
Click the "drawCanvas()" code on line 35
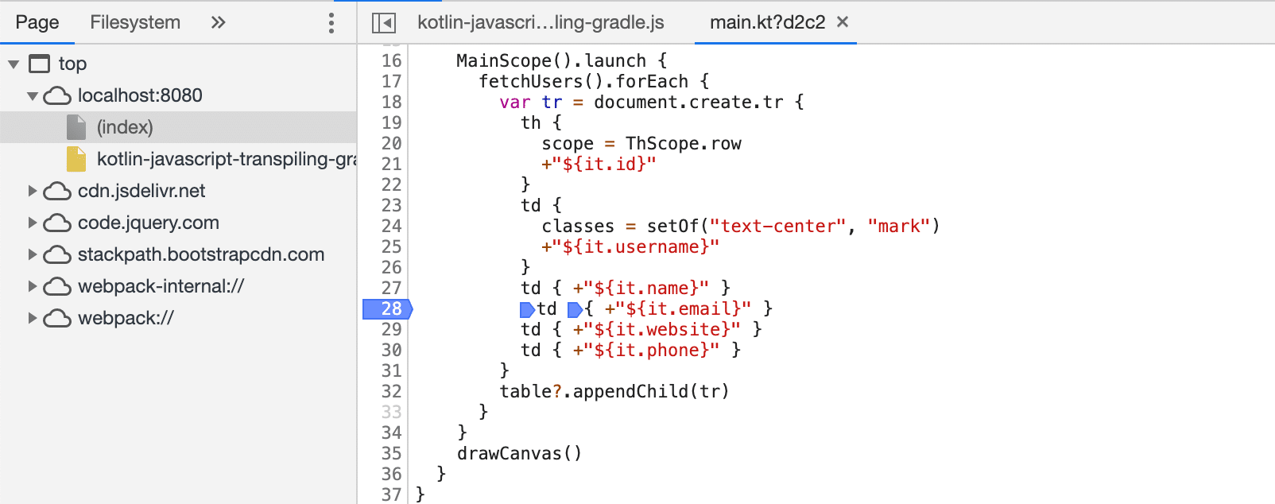(520, 453)
